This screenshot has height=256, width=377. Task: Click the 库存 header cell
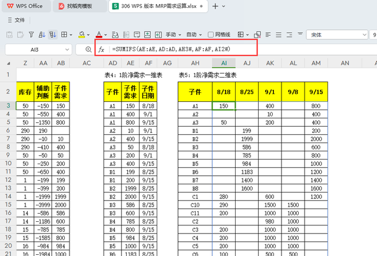pos(25,92)
